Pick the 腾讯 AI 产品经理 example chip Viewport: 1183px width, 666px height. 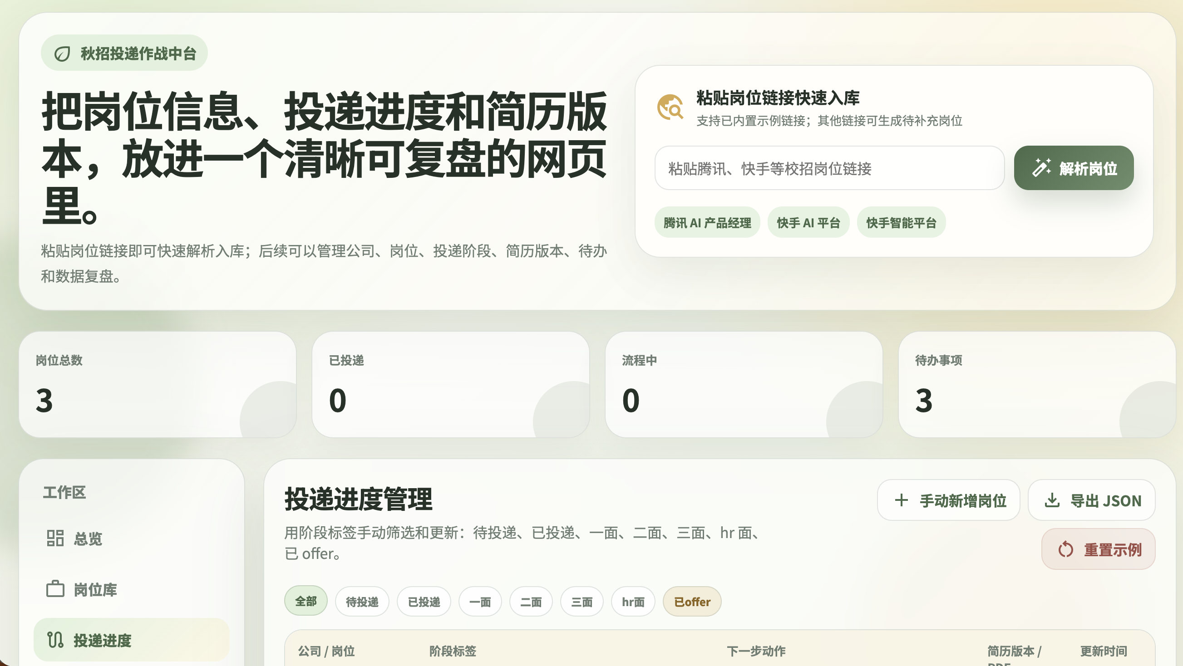coord(707,223)
